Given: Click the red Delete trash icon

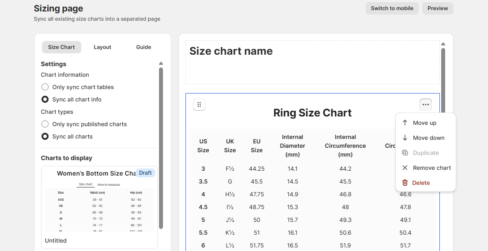Looking at the screenshot, I should pyautogui.click(x=405, y=183).
